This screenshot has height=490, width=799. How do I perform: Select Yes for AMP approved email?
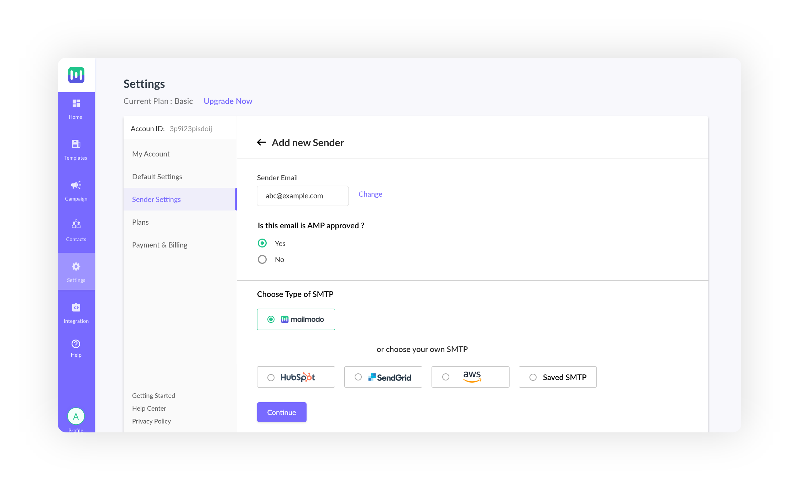pos(262,243)
